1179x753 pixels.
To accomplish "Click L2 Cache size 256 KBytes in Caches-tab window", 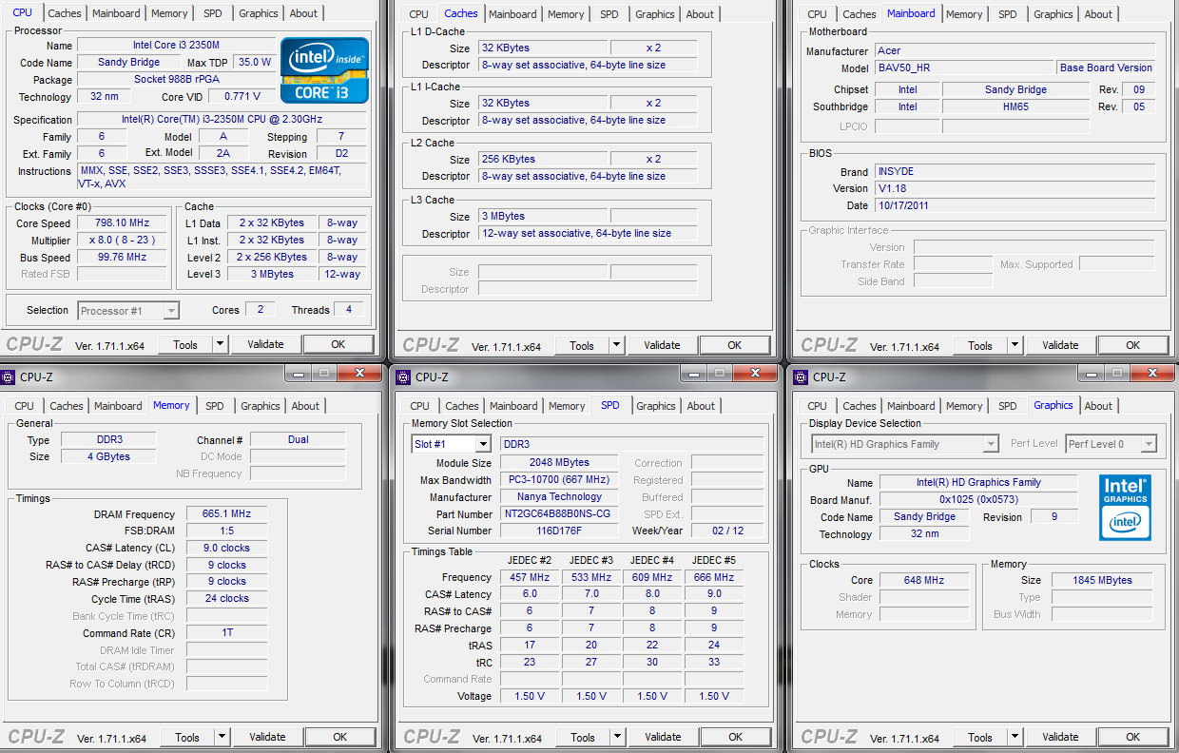I will click(542, 159).
